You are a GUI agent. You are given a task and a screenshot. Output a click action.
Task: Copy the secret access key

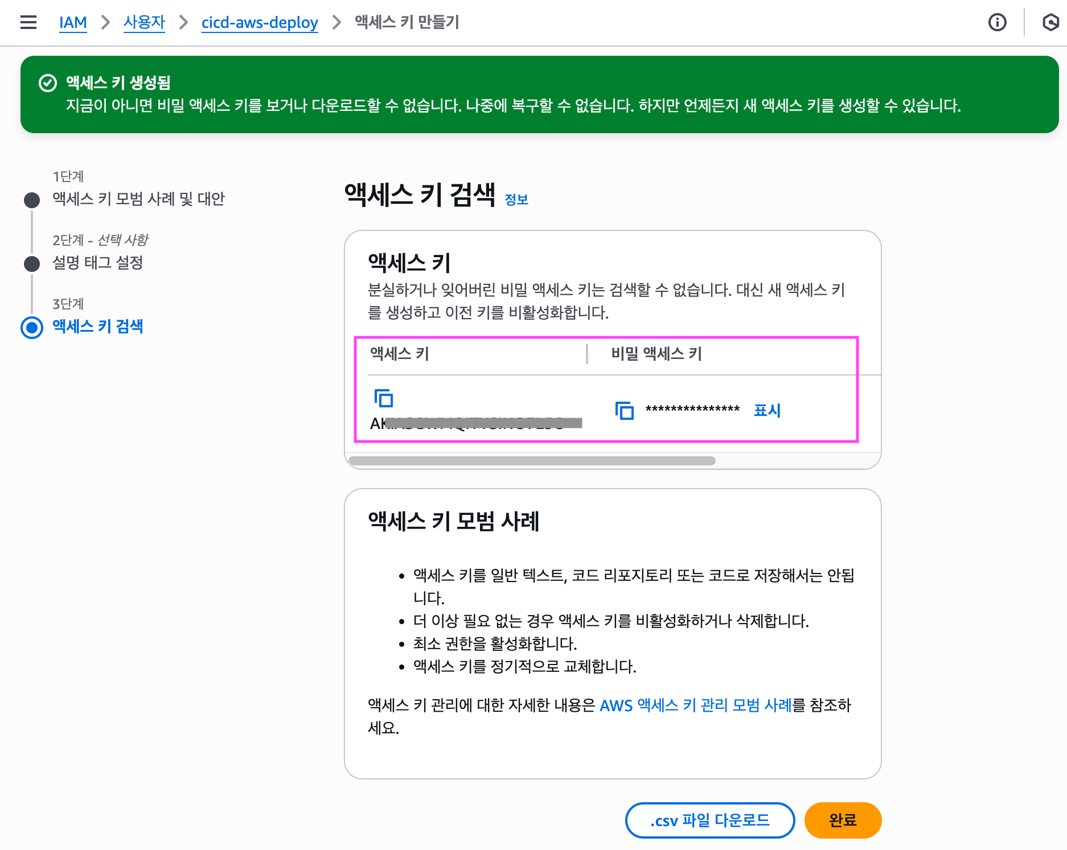(x=625, y=410)
